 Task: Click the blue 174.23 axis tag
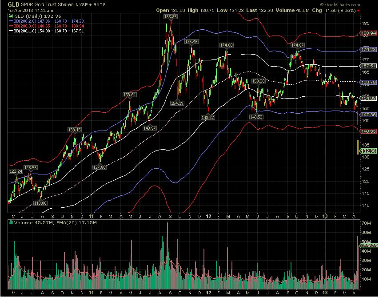368,49
